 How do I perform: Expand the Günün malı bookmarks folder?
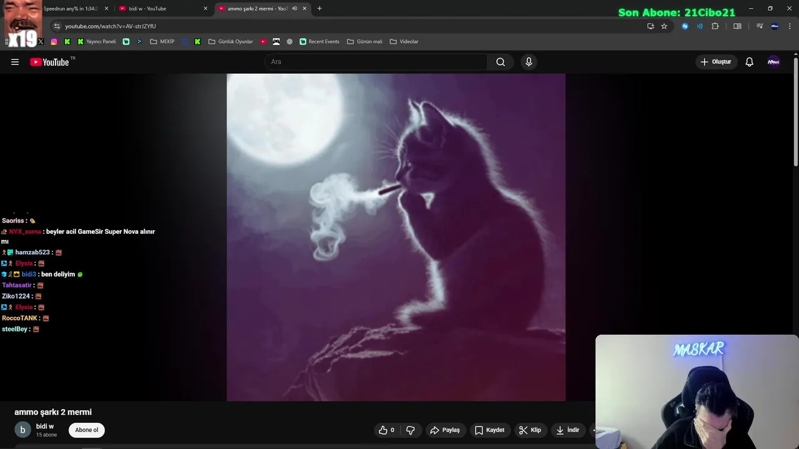[365, 42]
